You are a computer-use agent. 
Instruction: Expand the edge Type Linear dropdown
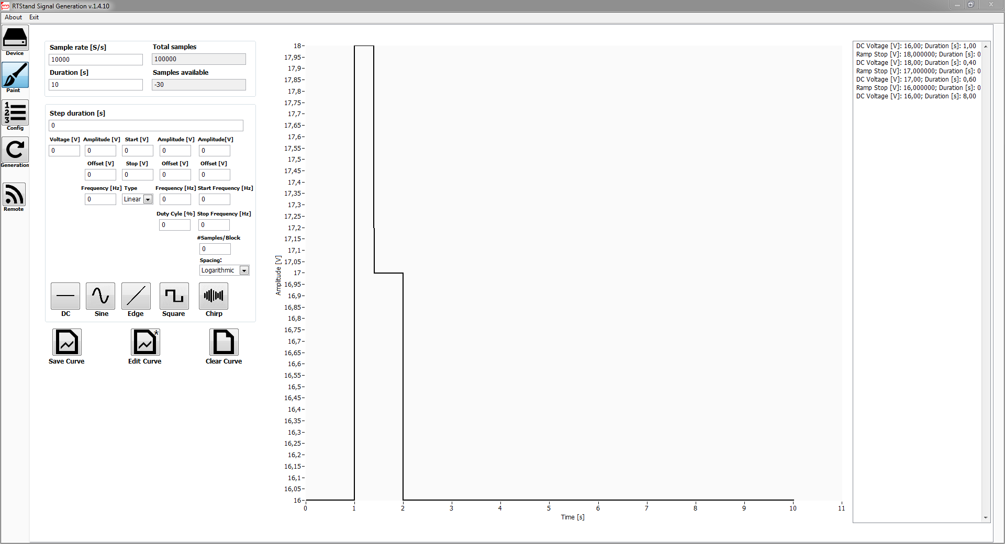[x=148, y=199]
